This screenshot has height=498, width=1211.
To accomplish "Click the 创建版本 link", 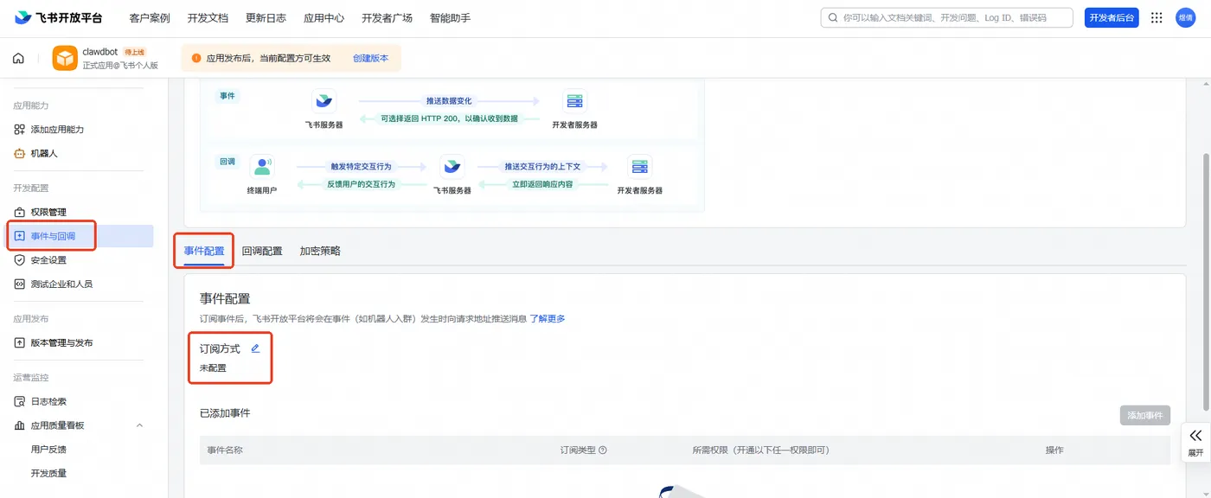I will tap(370, 59).
